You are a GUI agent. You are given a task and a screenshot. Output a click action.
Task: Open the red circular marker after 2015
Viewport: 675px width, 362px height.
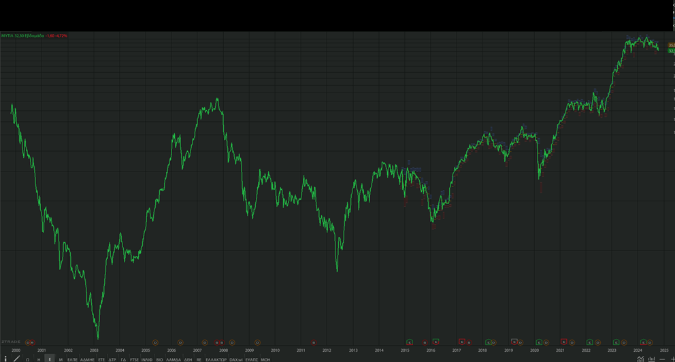pyautogui.click(x=425, y=343)
